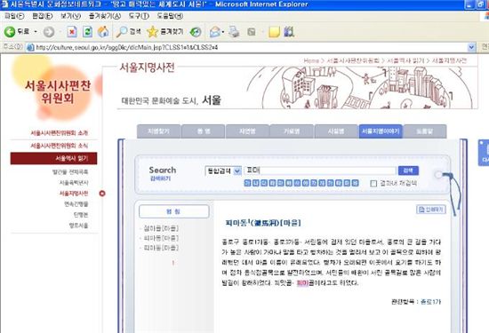Viewport: 489px width, 333px height.
Task: Switch to the 지명찾기 tab
Action: (x=159, y=131)
